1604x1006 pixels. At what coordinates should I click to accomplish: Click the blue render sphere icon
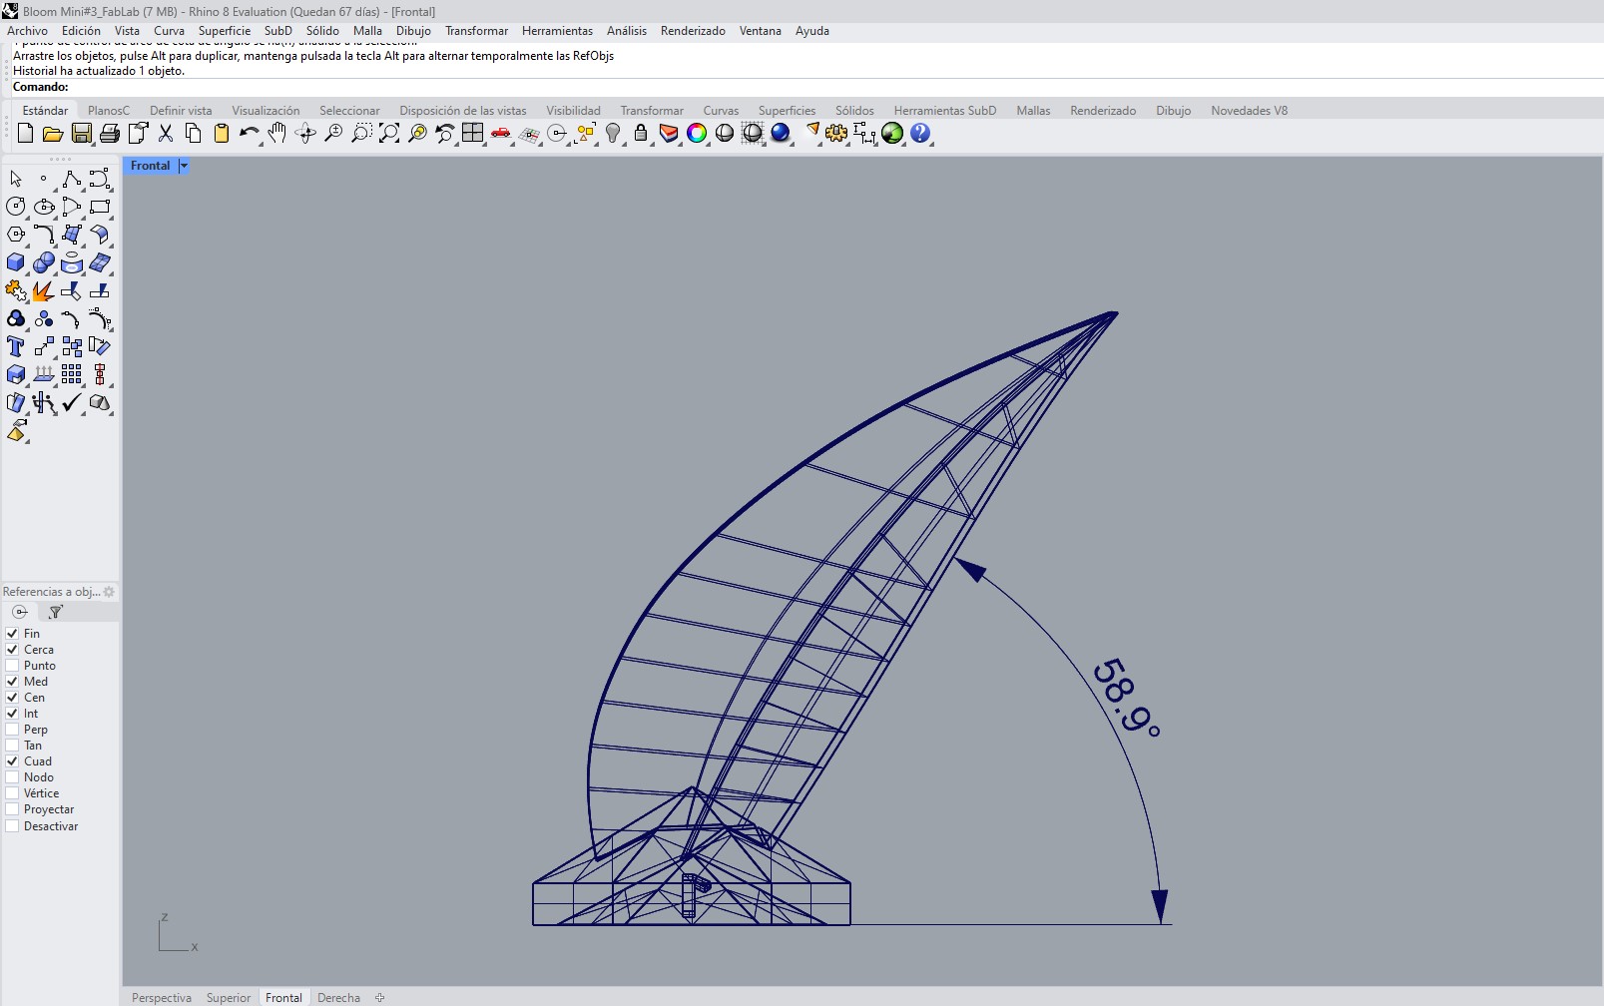(781, 134)
